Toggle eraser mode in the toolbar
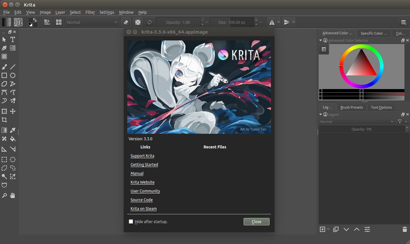 (x=126, y=22)
